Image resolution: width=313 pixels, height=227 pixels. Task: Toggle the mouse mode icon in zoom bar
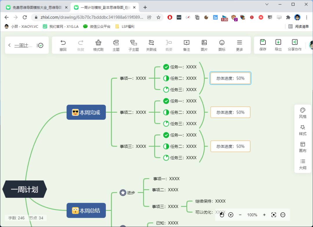coord(222,215)
